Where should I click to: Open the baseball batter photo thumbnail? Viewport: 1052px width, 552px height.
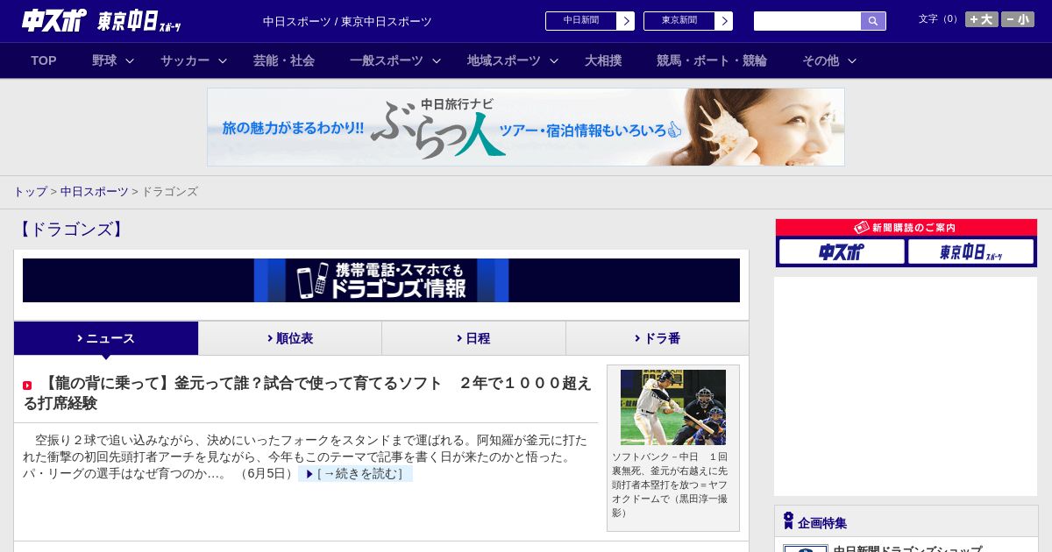[673, 407]
